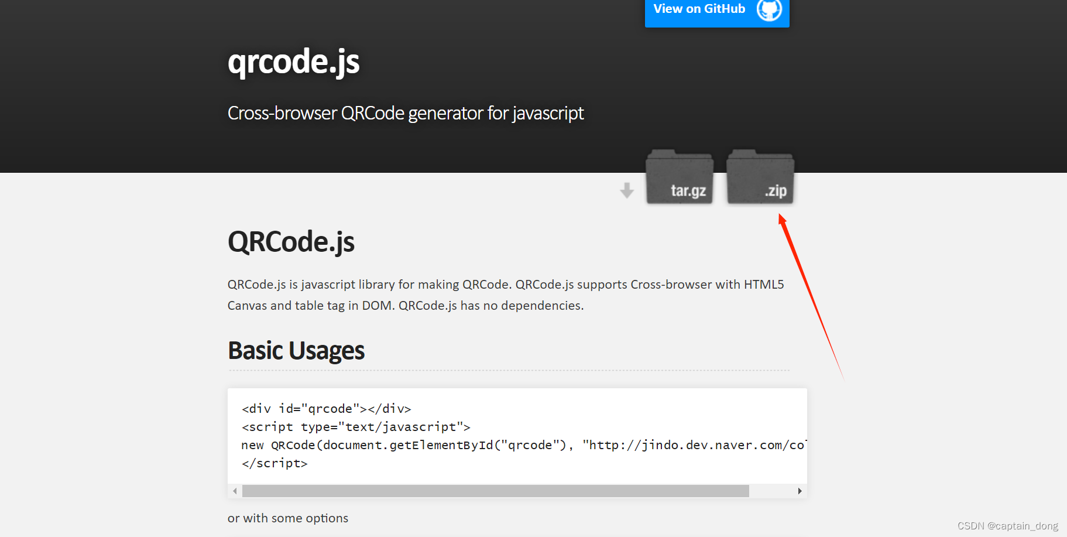Click the left arrow of code scrollbar
Image resolution: width=1067 pixels, height=537 pixels.
click(235, 491)
